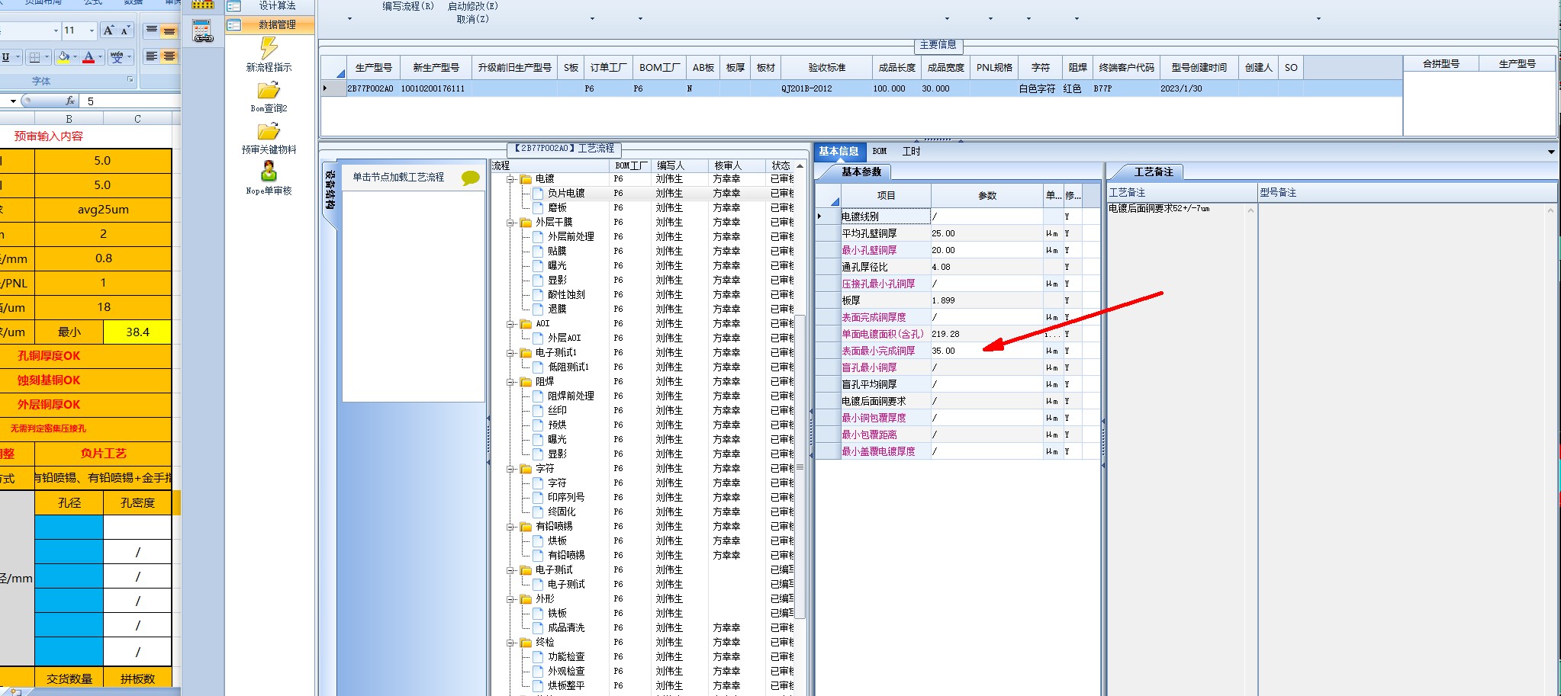Open the Excel name box dropdown

(x=13, y=101)
